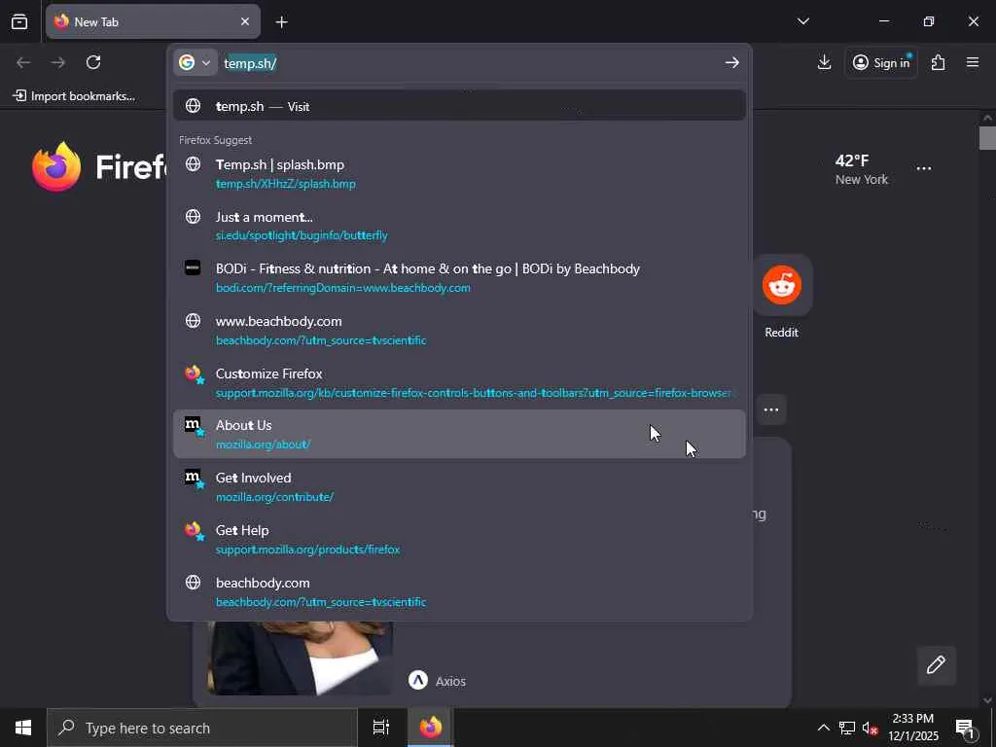Open the Windows Start menu
The image size is (996, 747).
tap(23, 728)
